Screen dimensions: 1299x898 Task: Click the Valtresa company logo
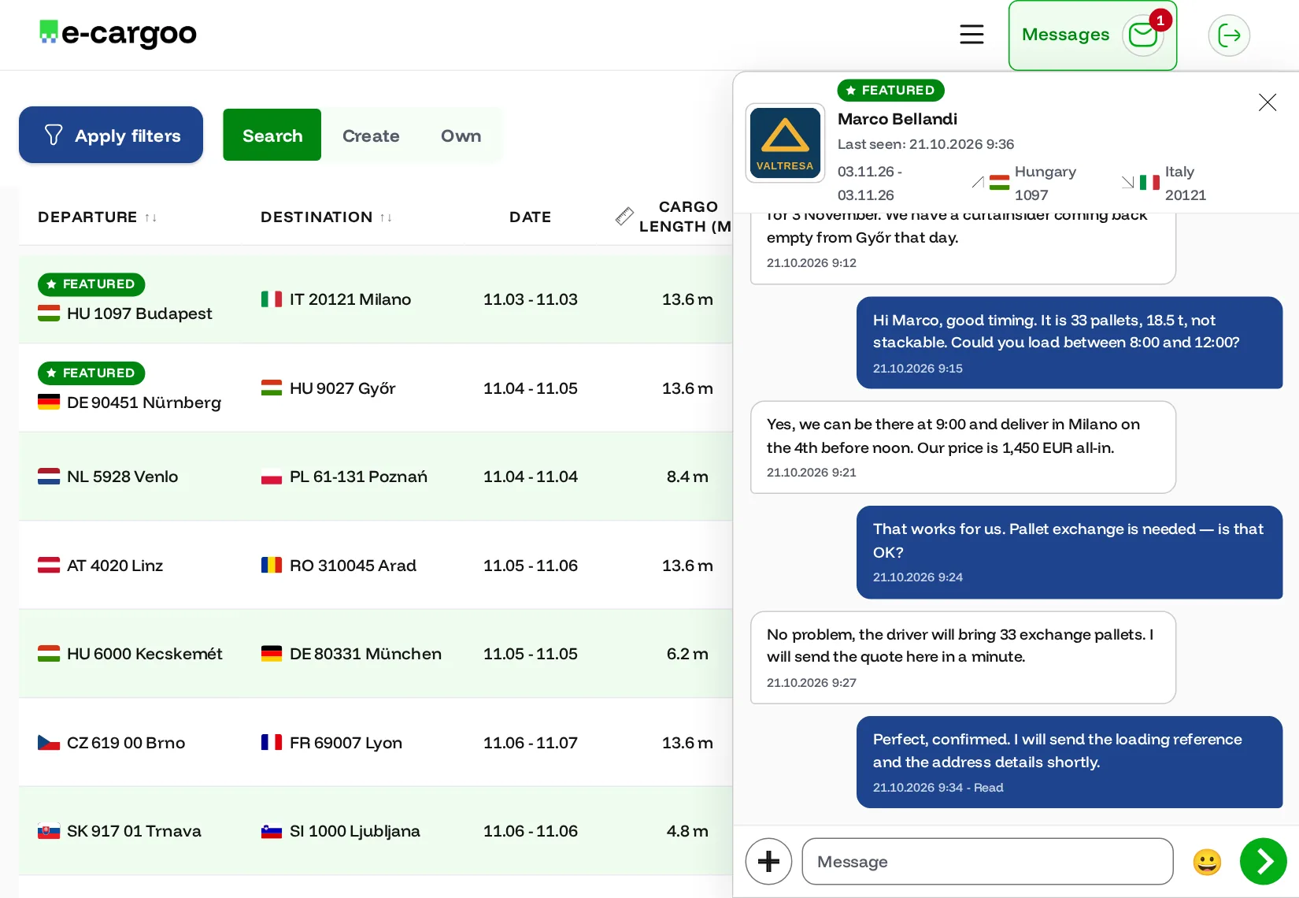(x=785, y=143)
